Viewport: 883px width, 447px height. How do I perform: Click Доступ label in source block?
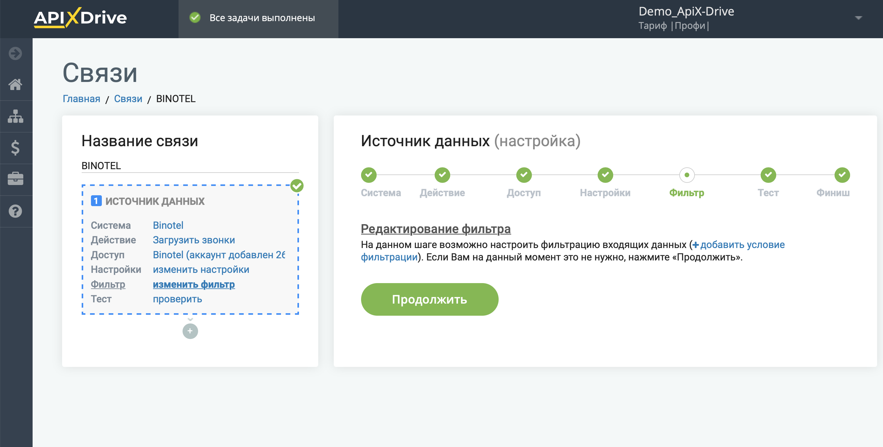pos(108,255)
